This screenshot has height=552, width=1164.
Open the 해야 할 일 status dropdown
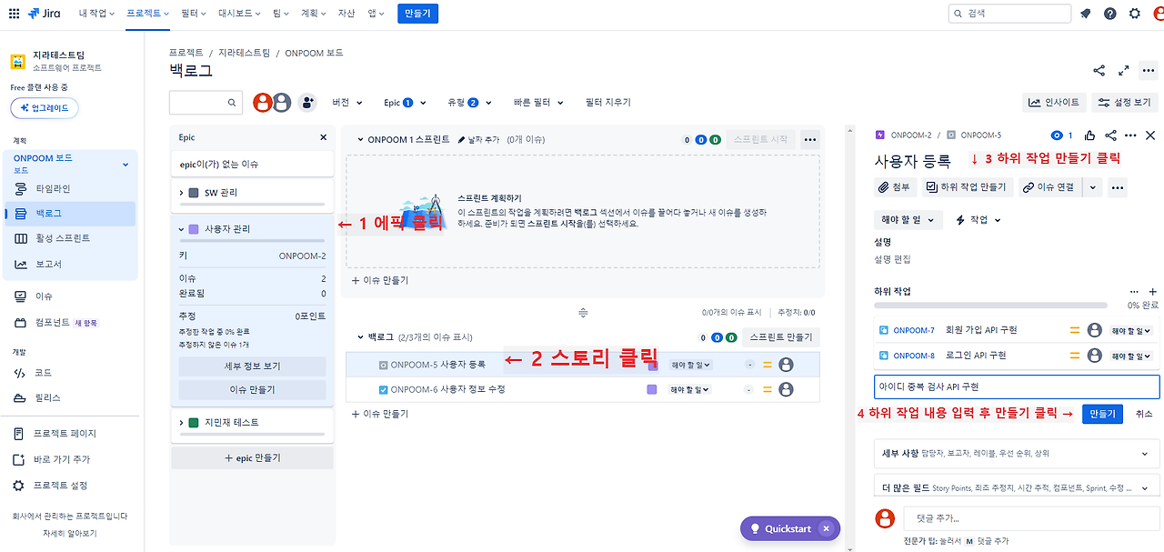906,220
